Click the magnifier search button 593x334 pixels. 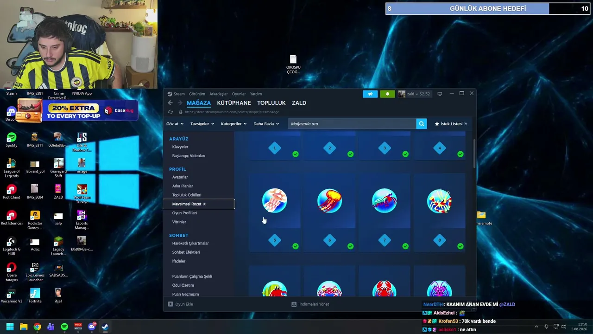pos(421,124)
